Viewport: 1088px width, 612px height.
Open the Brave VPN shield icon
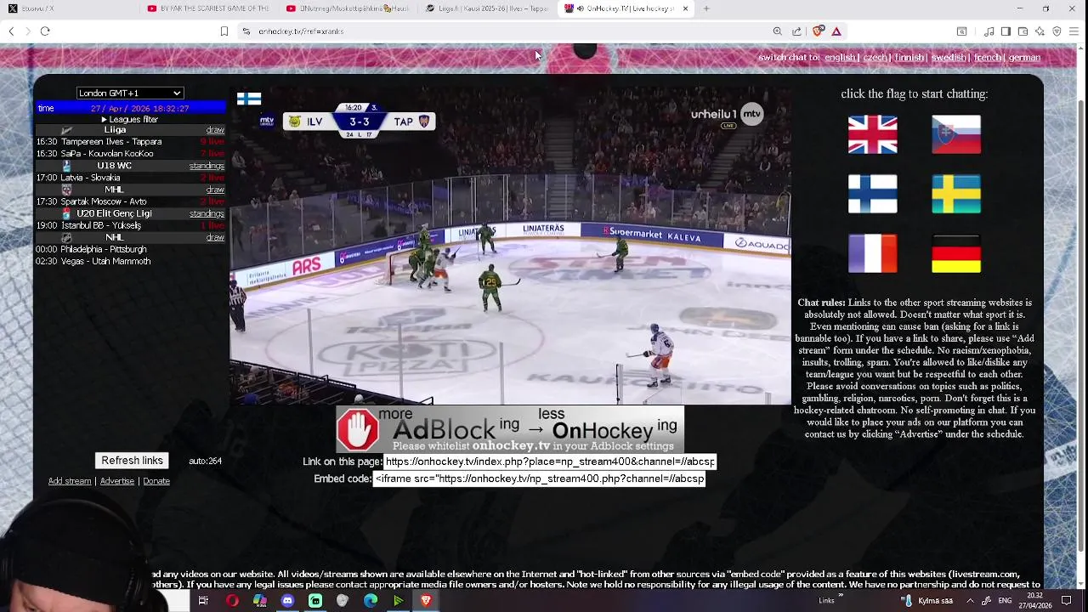point(1057,31)
